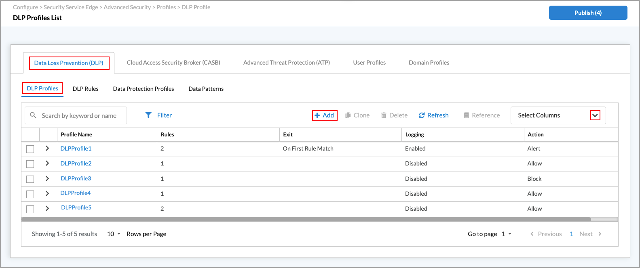Screen dimensions: 640x268
Task: Click the Refresh button label
Action: pos(438,115)
